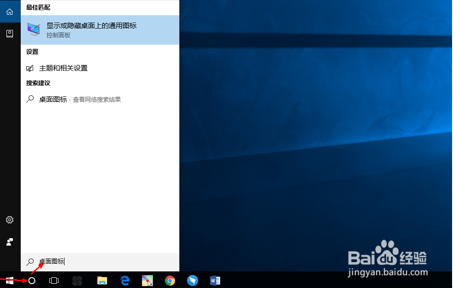Open the colorful map app on the taskbar
The width and height of the screenshot is (453, 288).
[x=147, y=281]
